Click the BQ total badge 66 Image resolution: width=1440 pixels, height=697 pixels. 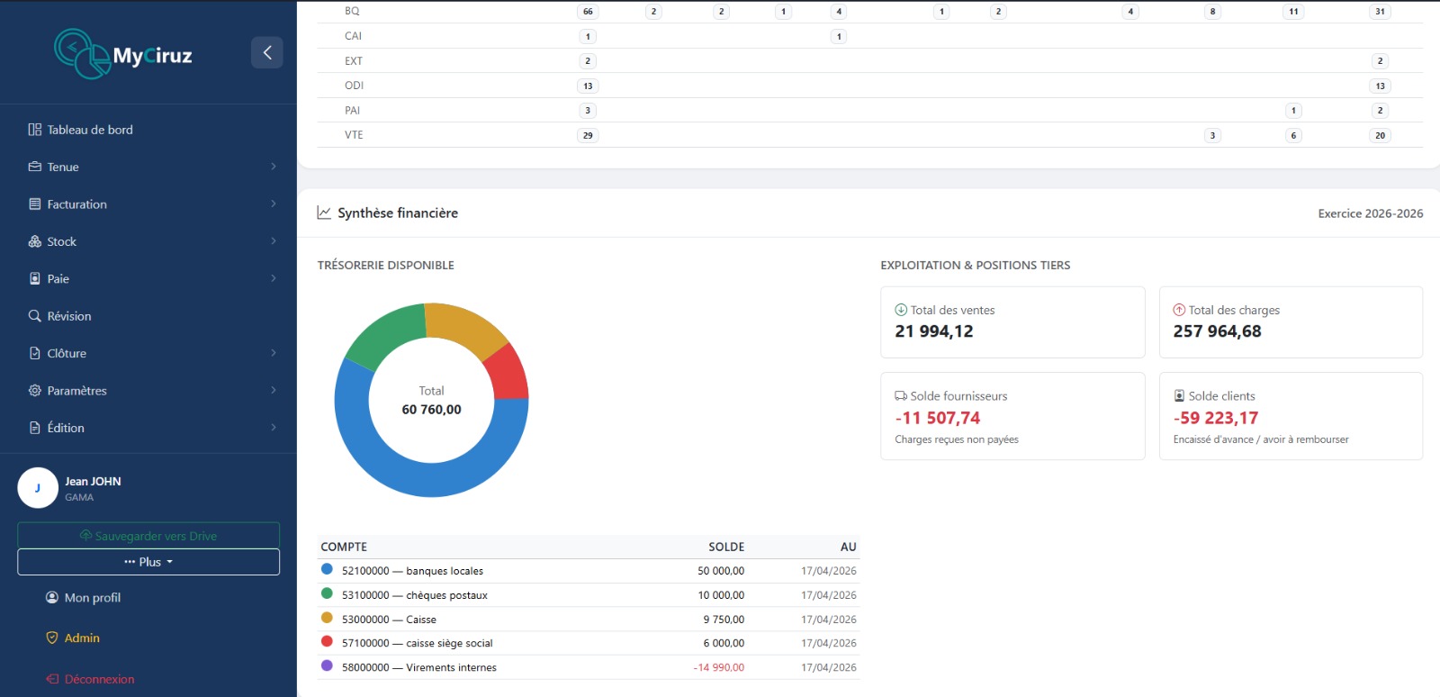point(588,12)
